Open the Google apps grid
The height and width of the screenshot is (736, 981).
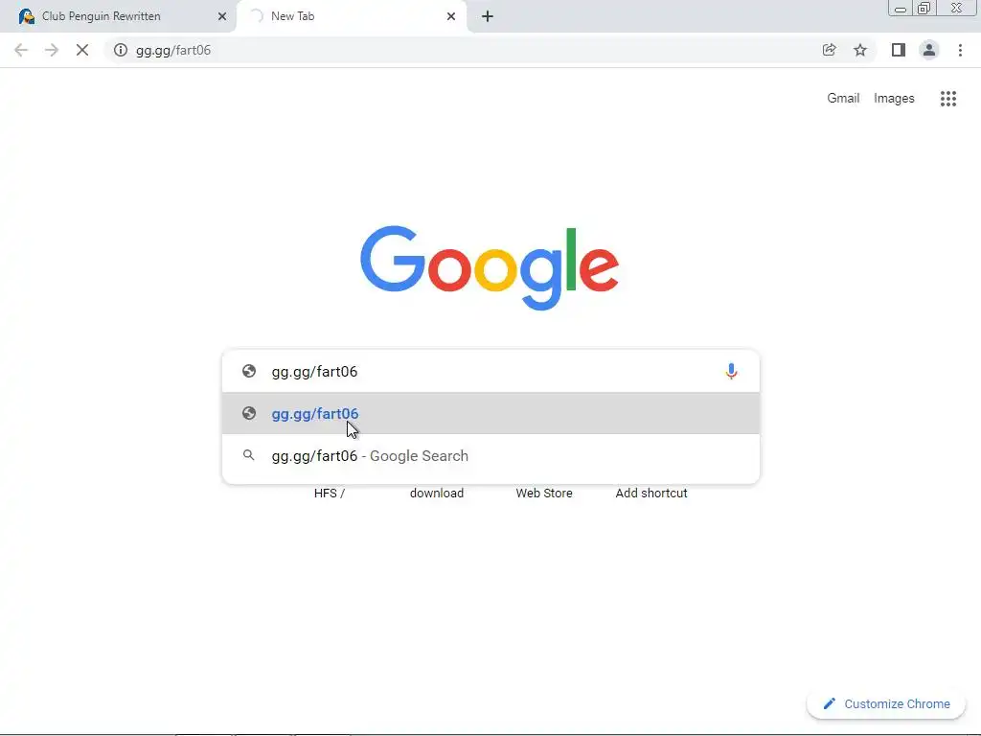pos(948,99)
